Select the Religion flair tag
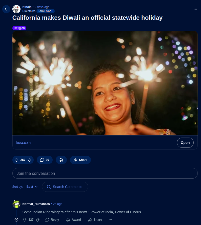 click(19, 28)
